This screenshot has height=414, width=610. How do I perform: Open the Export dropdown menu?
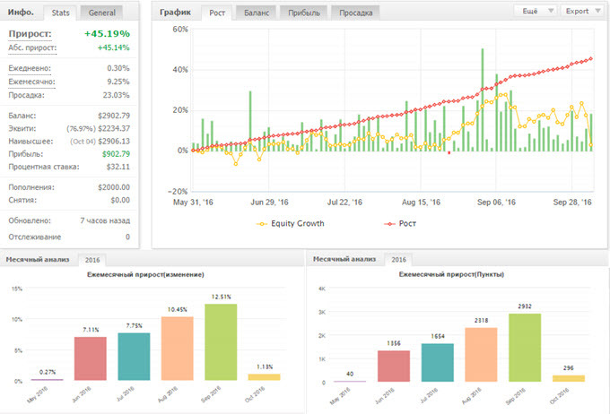point(582,11)
